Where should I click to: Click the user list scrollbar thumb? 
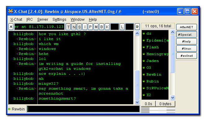point(173,54)
